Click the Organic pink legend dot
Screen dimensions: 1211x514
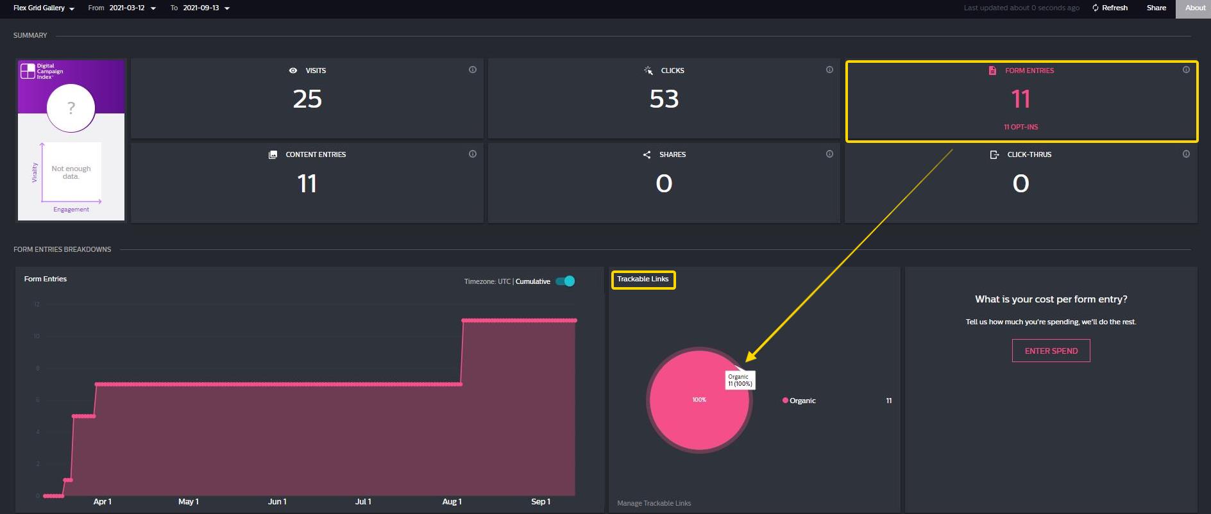785,401
